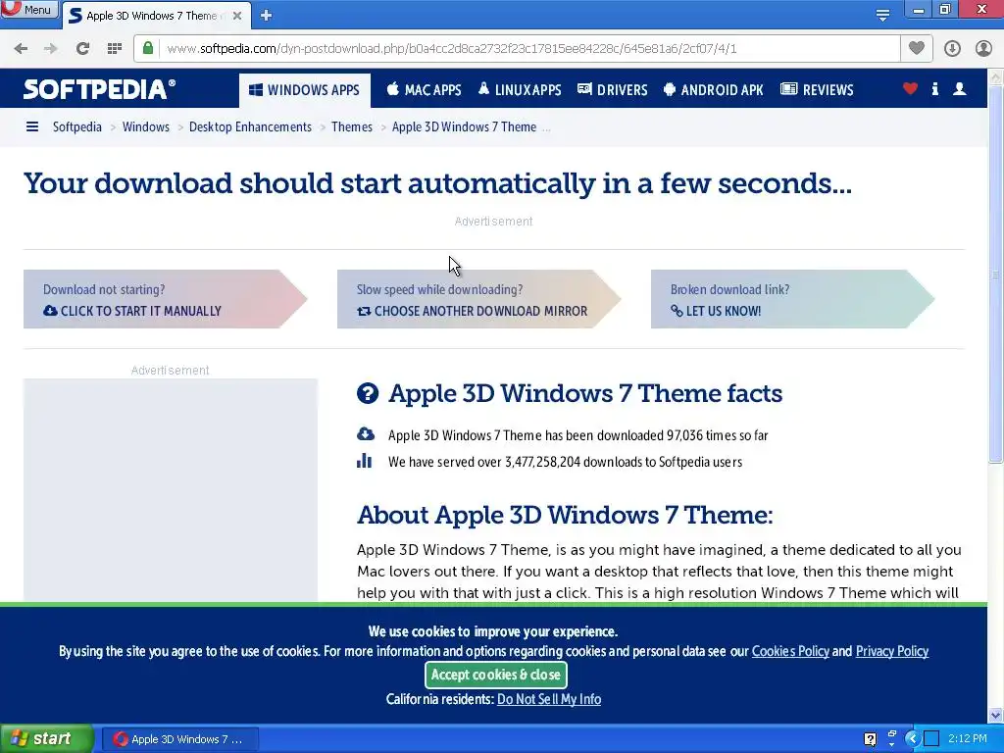Click the Softpedia logo
1004x753 pixels.
tap(99, 89)
